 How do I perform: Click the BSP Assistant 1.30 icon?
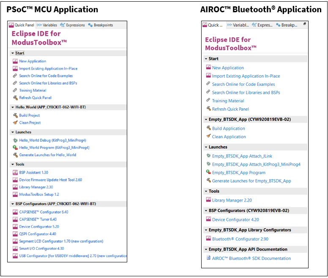(15, 172)
